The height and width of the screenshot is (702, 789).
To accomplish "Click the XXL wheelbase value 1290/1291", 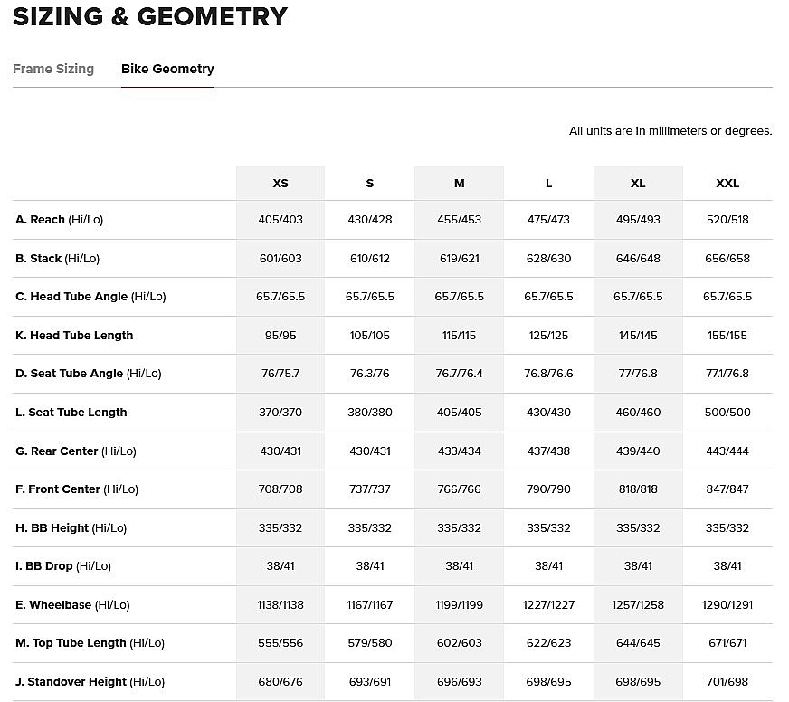I will tap(727, 604).
